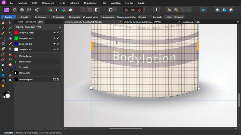Hide the Compositi Verde channel
This screenshot has width=241, height=135.
point(54,38)
